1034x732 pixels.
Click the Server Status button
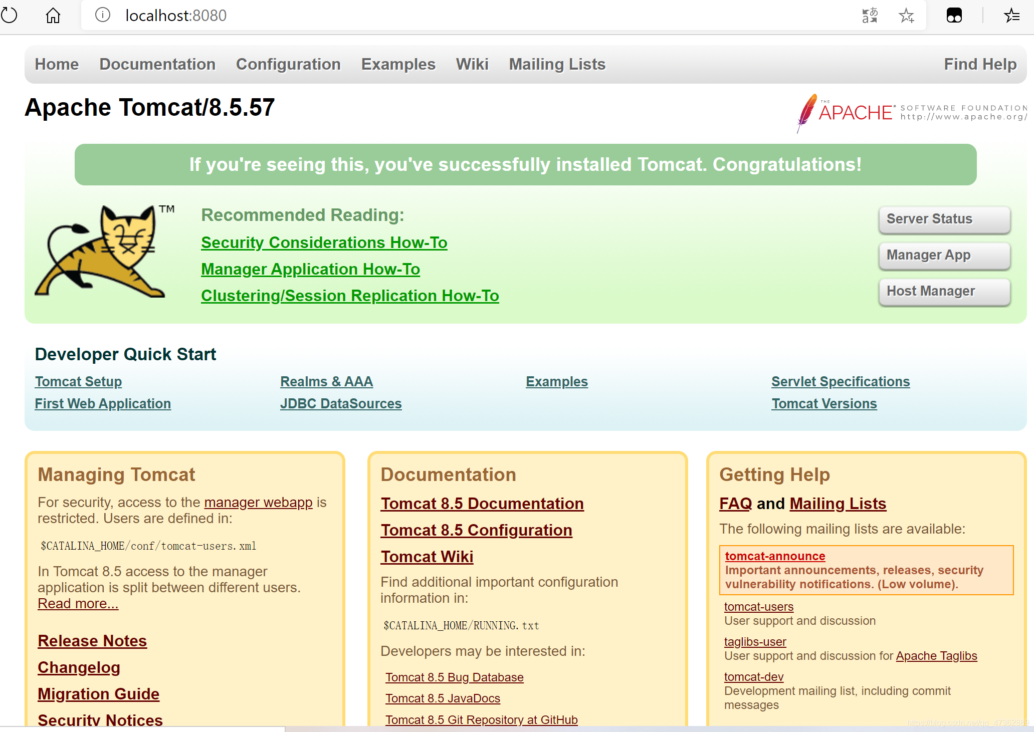tap(945, 219)
